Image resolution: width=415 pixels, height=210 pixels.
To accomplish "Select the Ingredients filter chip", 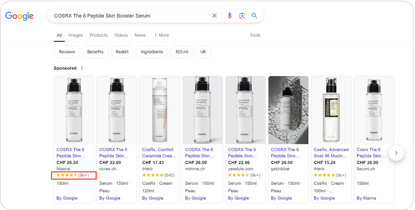I will coord(152,52).
